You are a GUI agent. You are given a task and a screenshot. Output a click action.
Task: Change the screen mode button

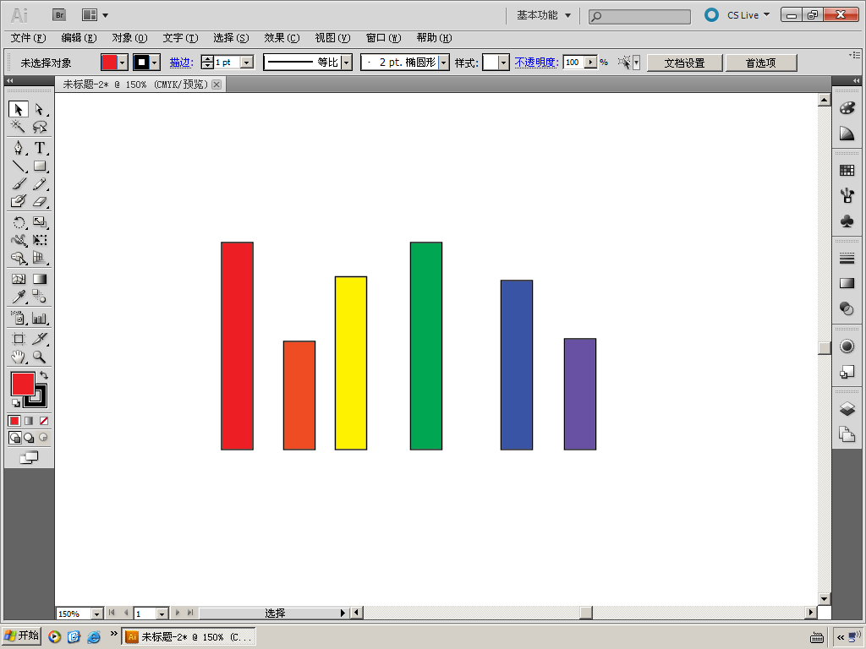click(x=29, y=457)
